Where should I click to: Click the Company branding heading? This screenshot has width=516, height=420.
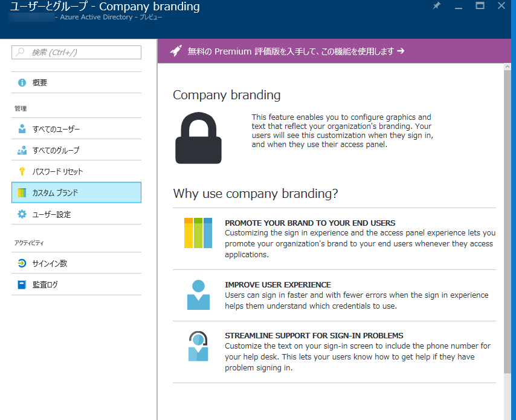point(227,95)
